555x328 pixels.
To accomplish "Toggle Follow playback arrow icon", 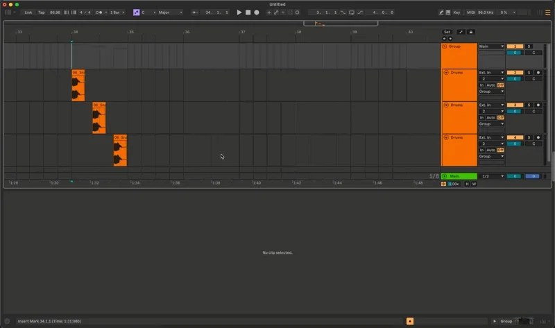I will point(195,12).
